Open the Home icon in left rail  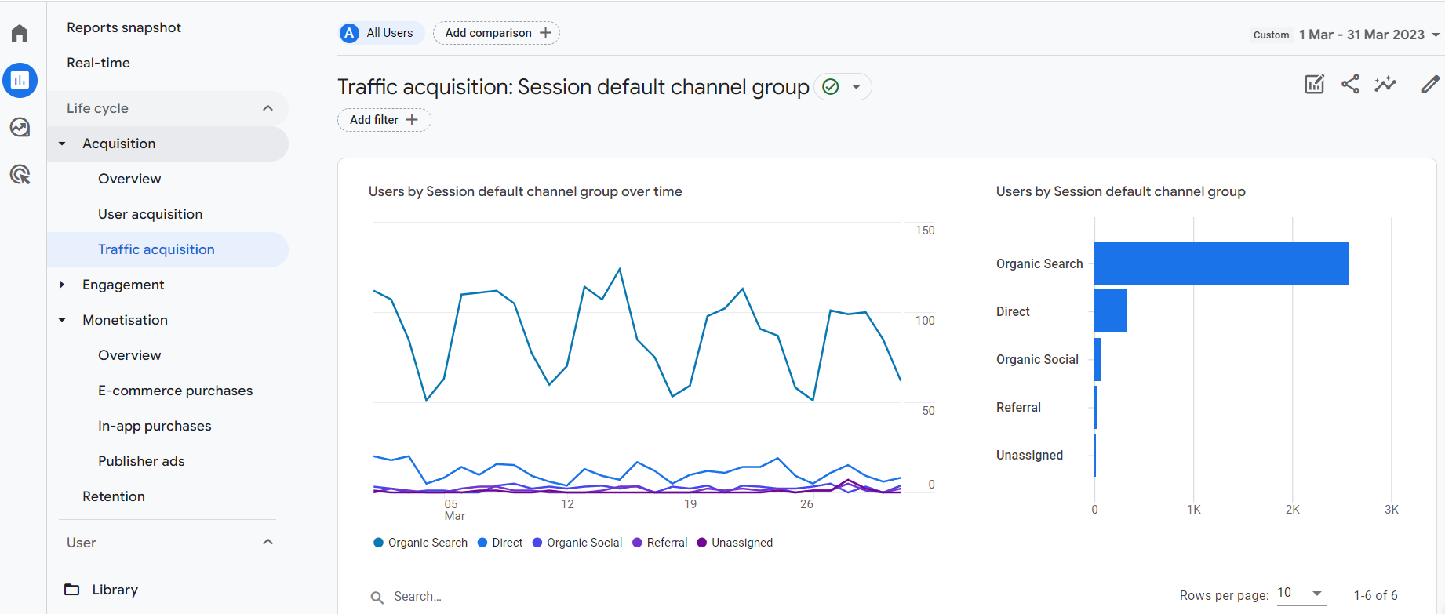pyautogui.click(x=20, y=33)
